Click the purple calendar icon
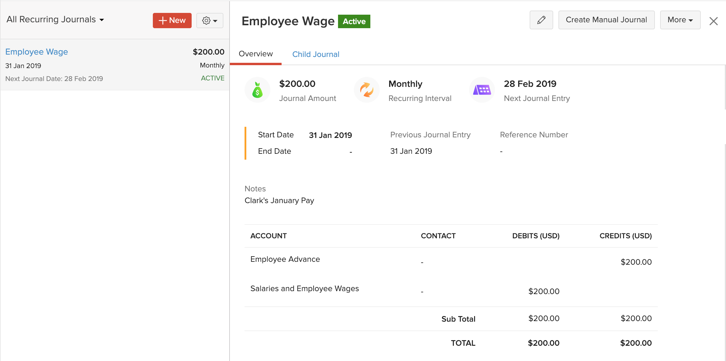 (x=482, y=90)
